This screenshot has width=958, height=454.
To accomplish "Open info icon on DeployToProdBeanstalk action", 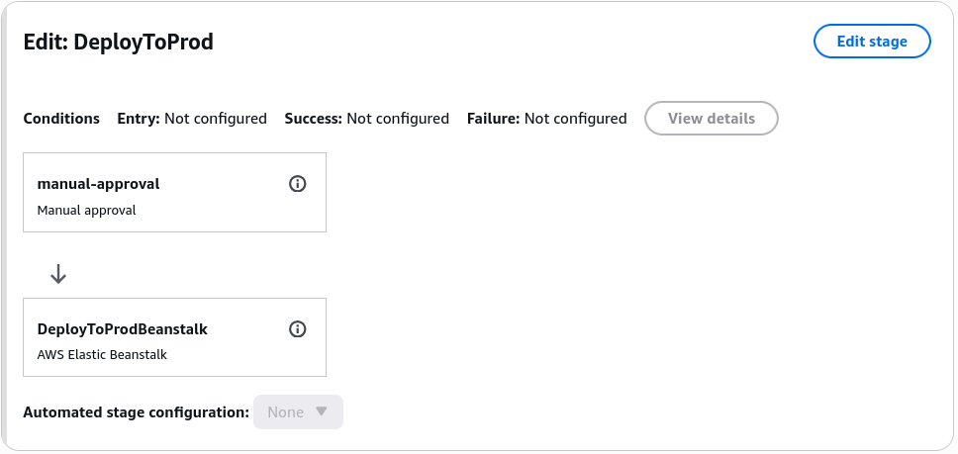I will point(298,329).
